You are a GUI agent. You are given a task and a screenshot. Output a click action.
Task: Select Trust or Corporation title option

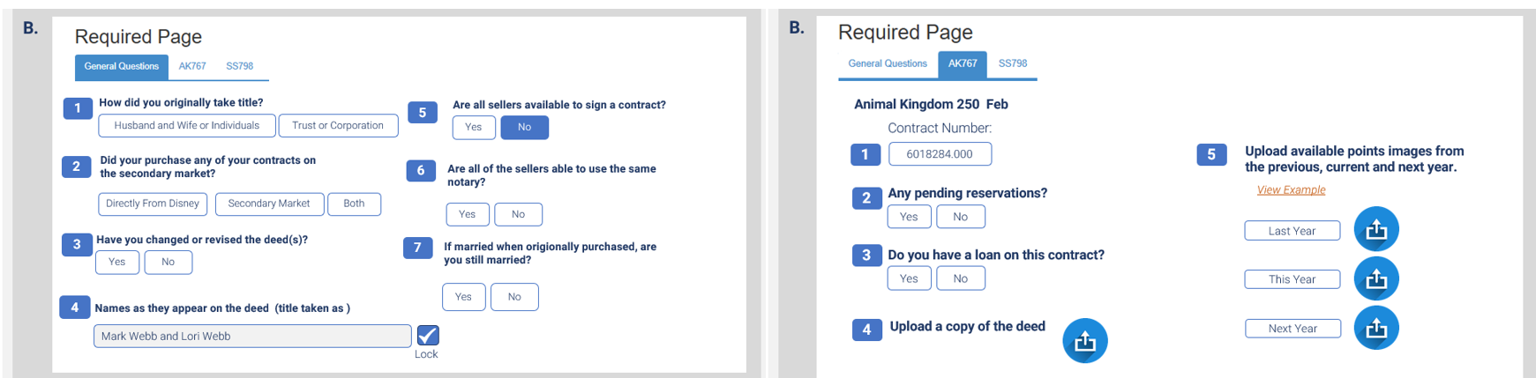[338, 126]
